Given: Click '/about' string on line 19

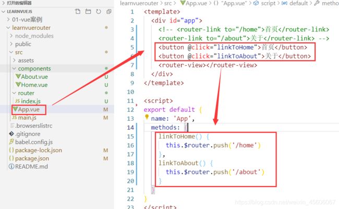Looking at the screenshot, I should click(246, 172).
